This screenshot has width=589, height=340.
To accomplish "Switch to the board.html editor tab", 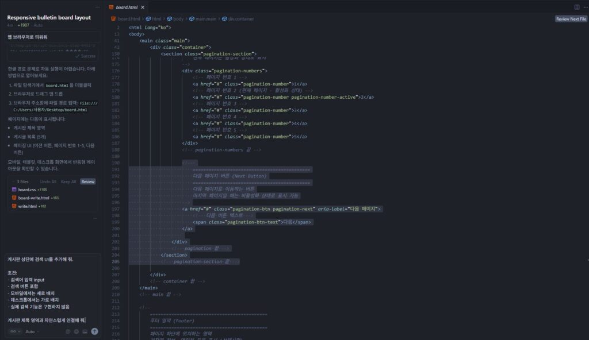I will (125, 8).
